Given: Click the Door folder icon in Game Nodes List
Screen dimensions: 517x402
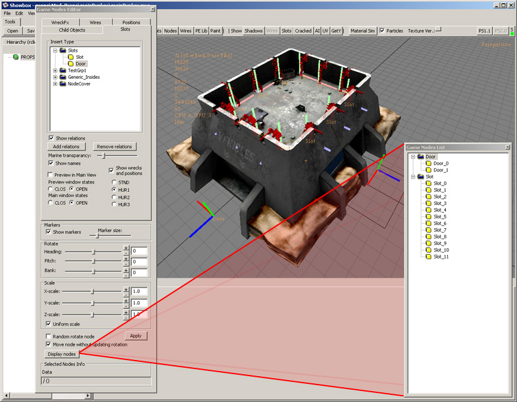Looking at the screenshot, I should coord(421,156).
